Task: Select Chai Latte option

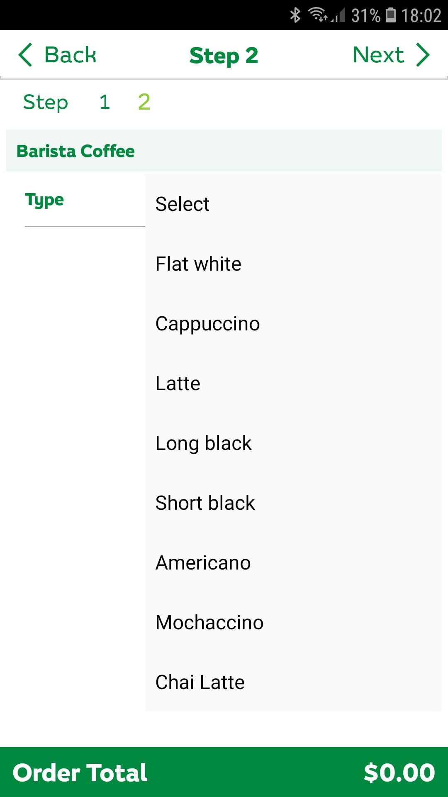Action: pyautogui.click(x=200, y=682)
